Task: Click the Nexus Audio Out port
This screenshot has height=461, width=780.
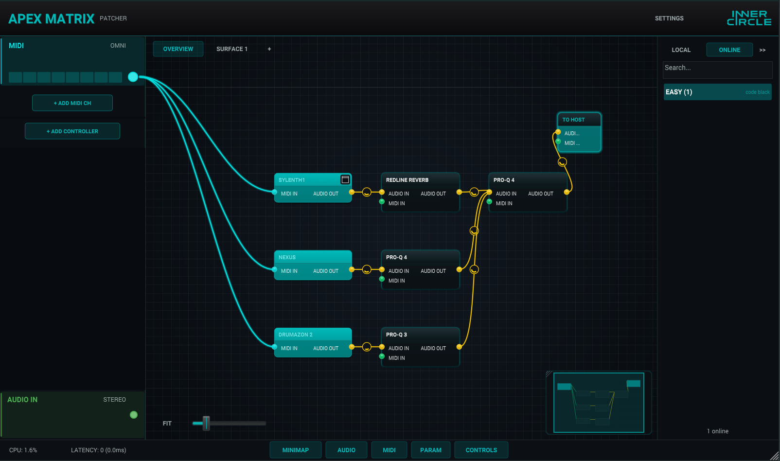Action: click(x=352, y=270)
